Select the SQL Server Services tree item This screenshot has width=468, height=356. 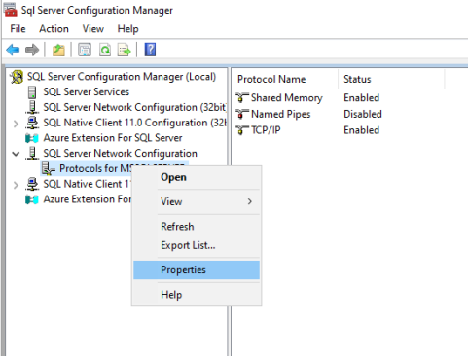[87, 92]
